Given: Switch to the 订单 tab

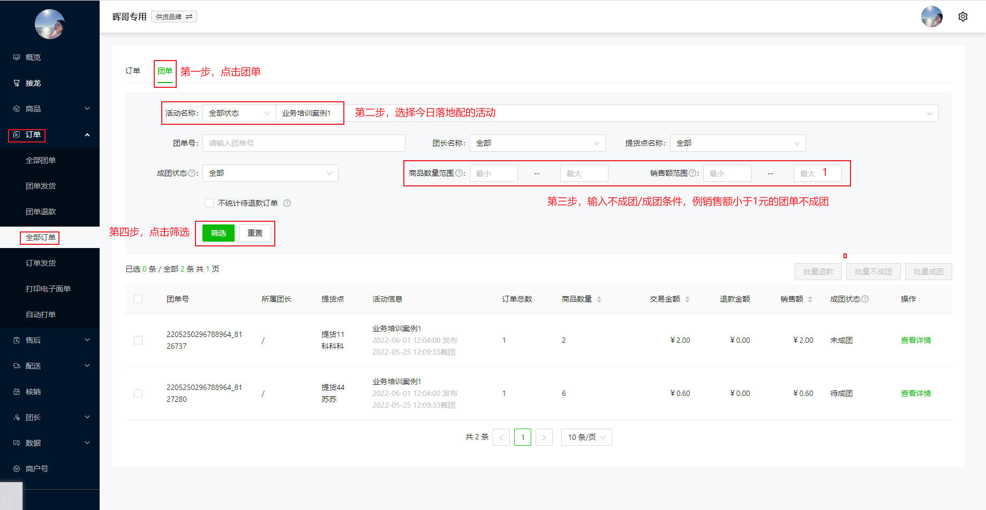Looking at the screenshot, I should click(133, 71).
